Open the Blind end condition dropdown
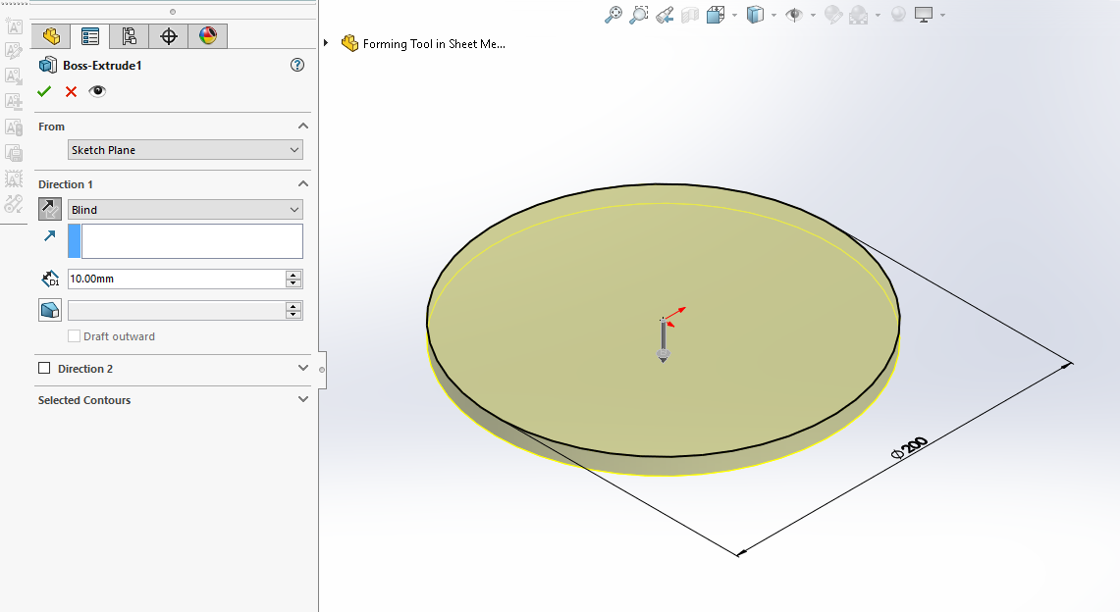 (x=186, y=210)
